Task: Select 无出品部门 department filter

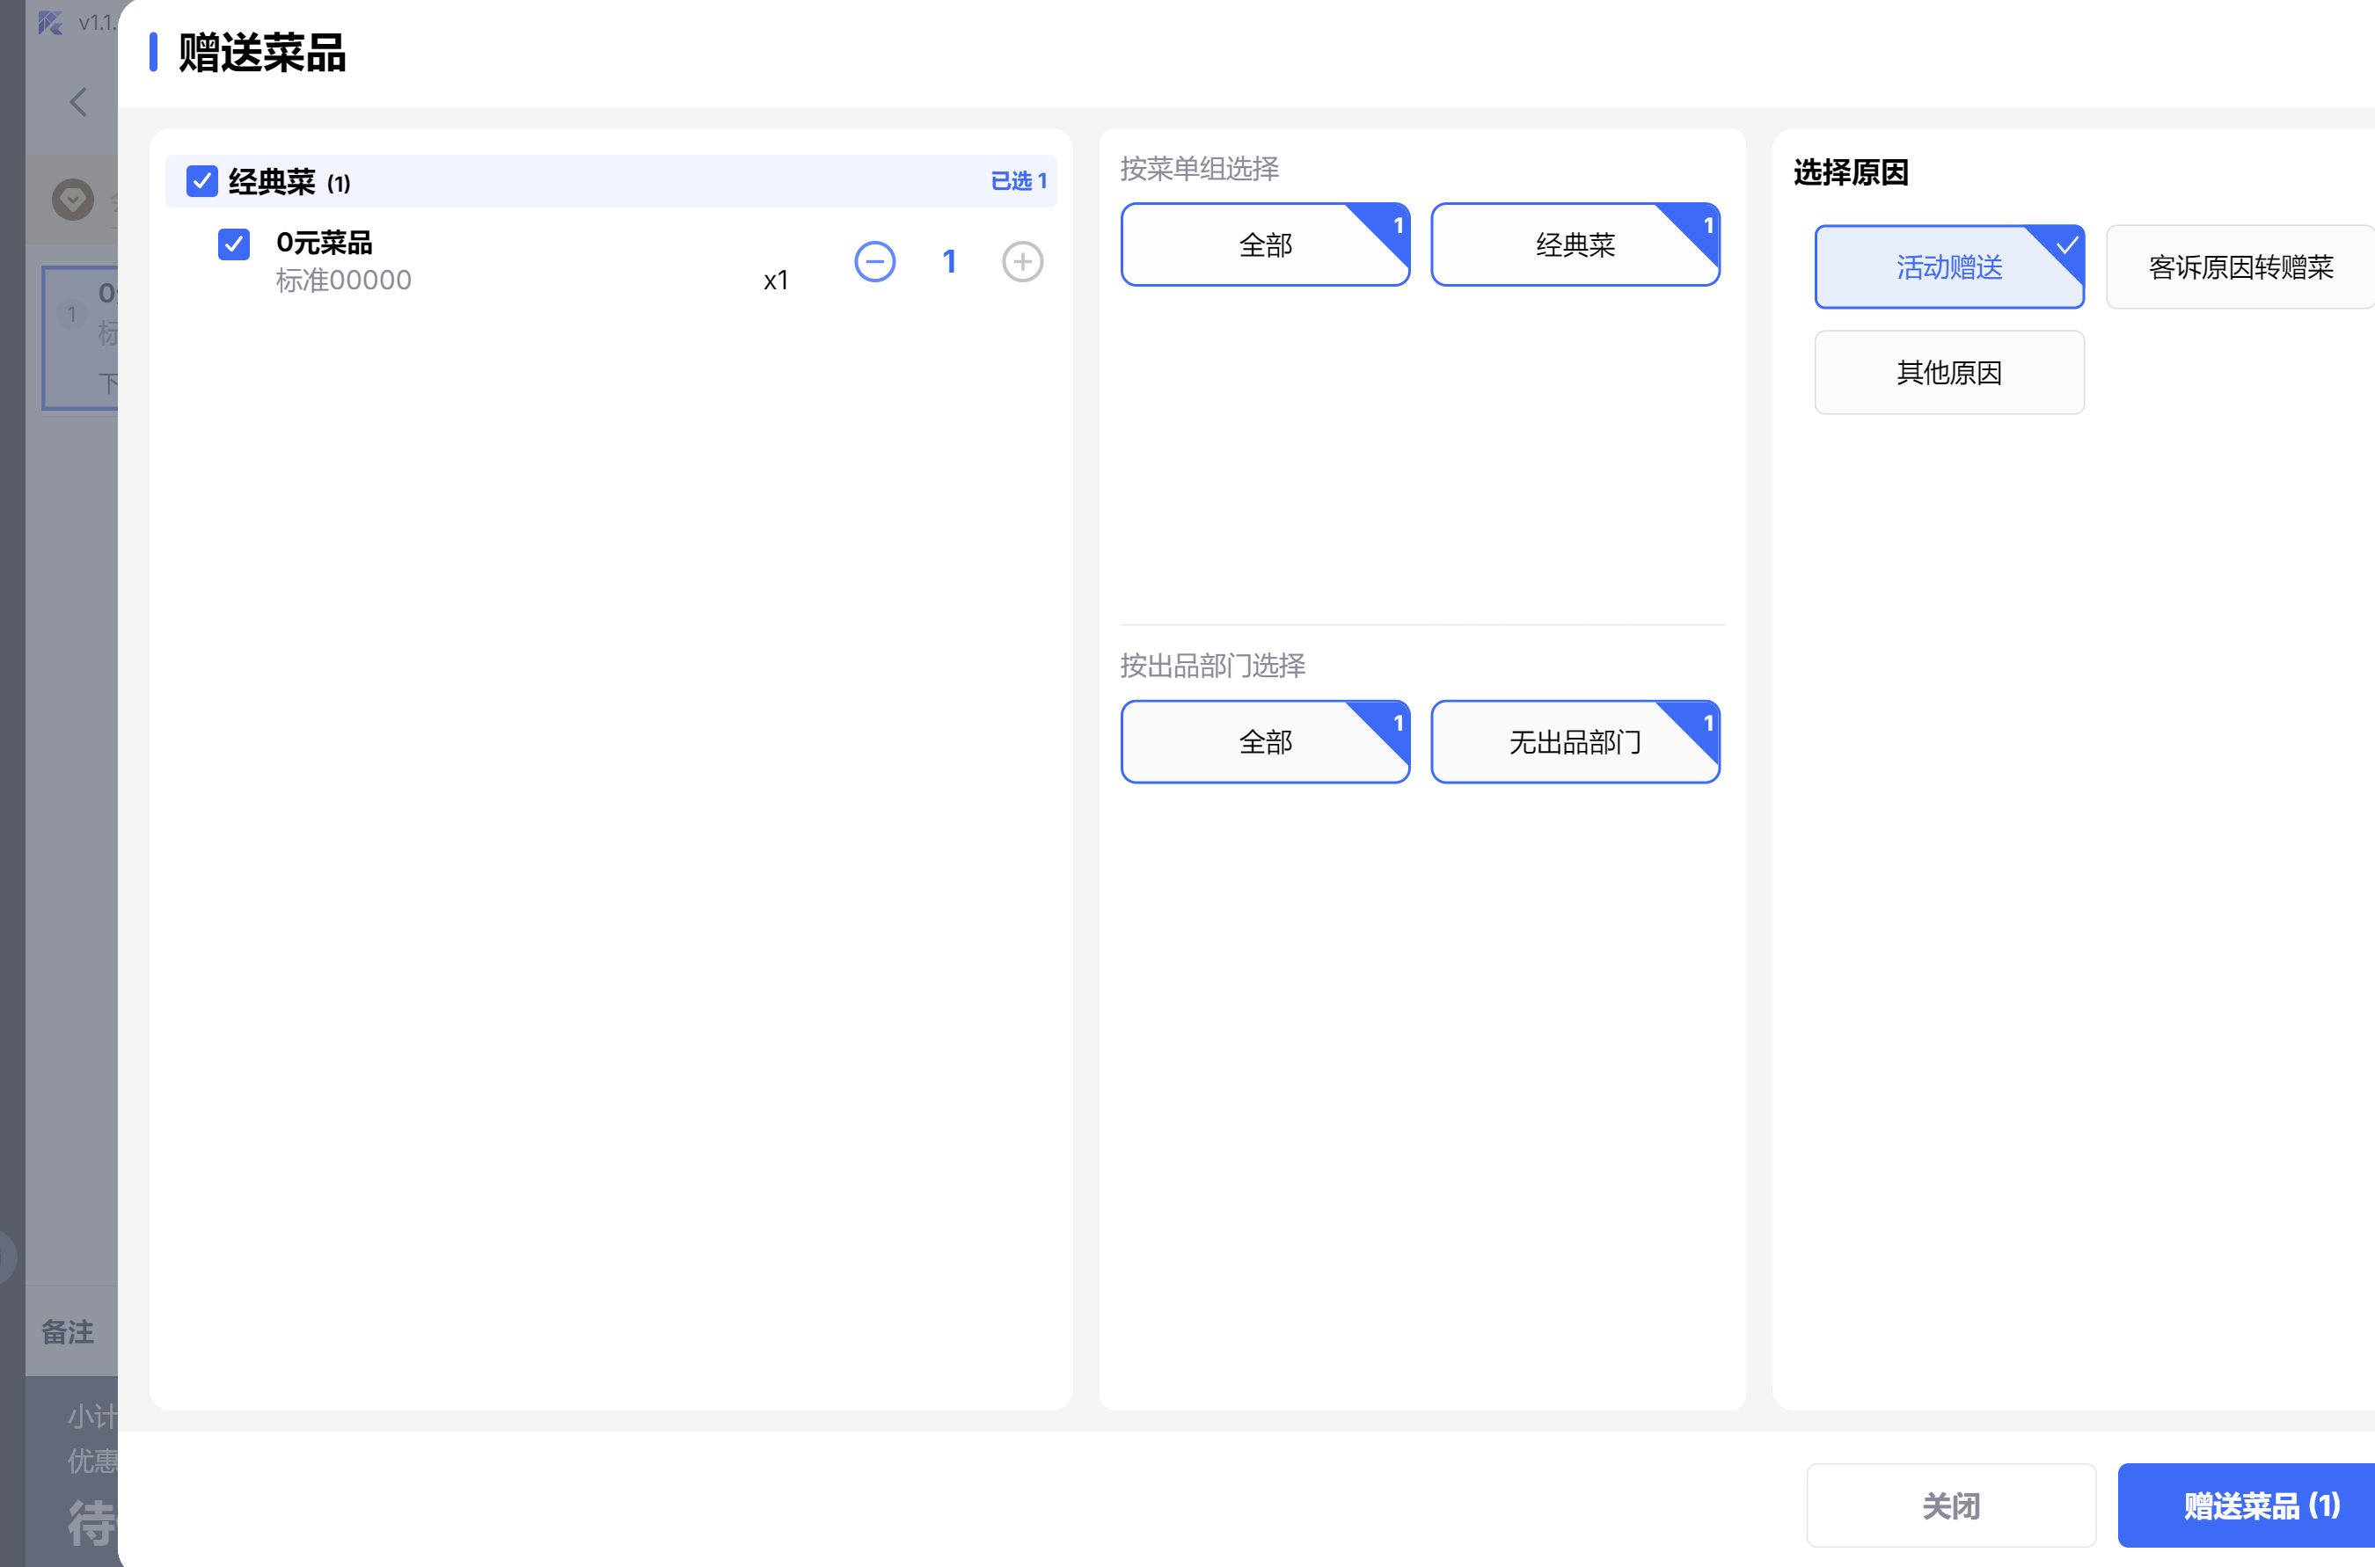Action: (x=1575, y=741)
